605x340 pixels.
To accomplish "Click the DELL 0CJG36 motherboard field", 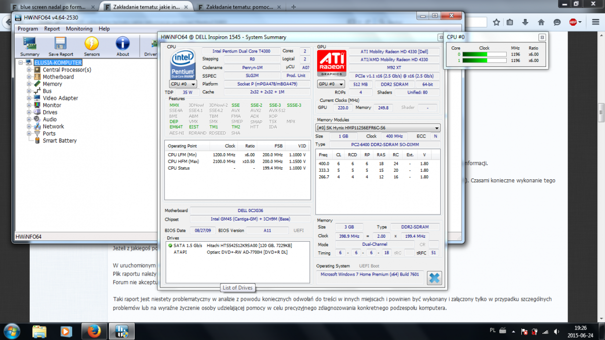I will (x=251, y=211).
